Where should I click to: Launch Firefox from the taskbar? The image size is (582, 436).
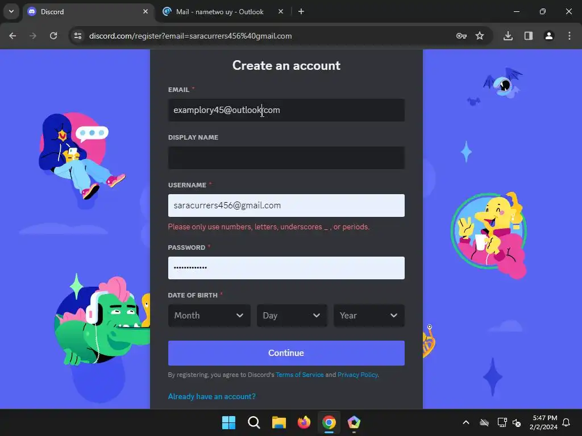pos(304,422)
